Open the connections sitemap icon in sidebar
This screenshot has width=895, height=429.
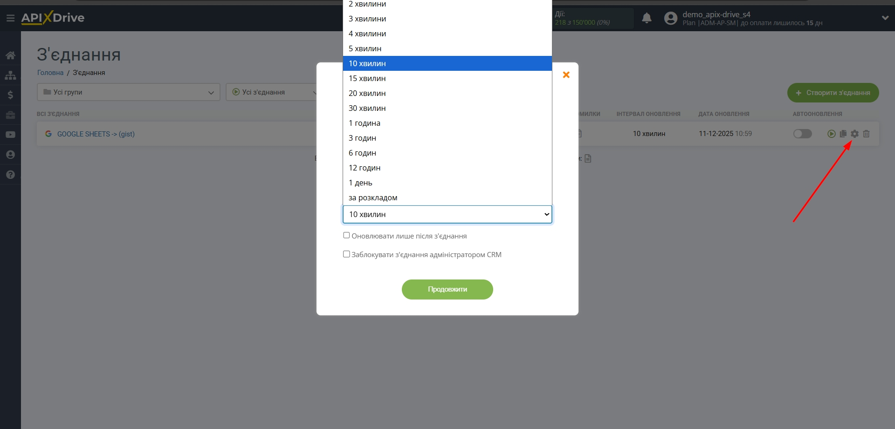(10, 75)
